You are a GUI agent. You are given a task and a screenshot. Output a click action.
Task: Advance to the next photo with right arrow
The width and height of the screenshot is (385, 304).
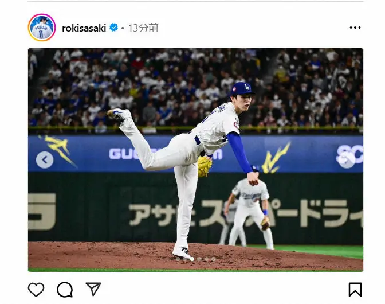coord(347,160)
